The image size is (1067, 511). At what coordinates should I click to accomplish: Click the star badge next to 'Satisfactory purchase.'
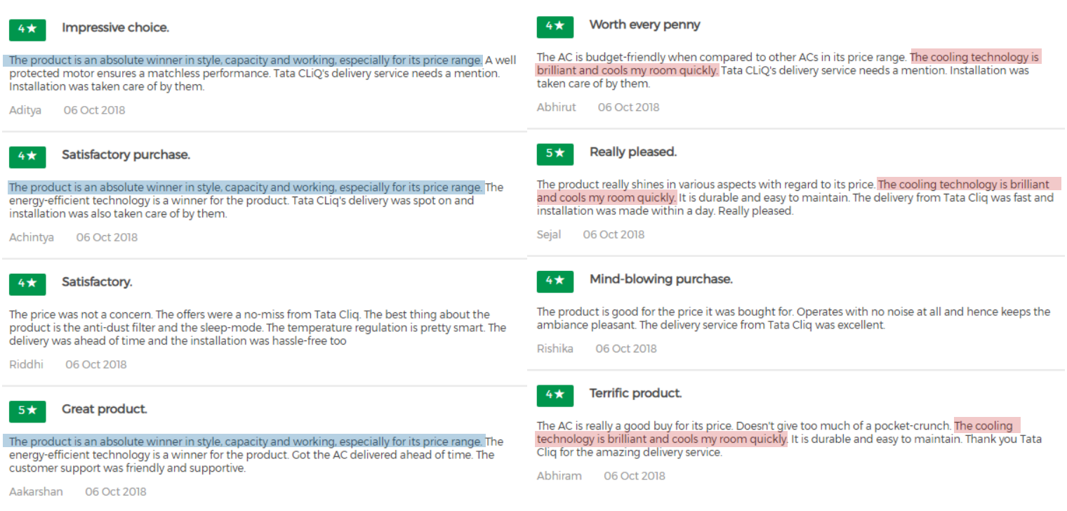pyautogui.click(x=27, y=156)
